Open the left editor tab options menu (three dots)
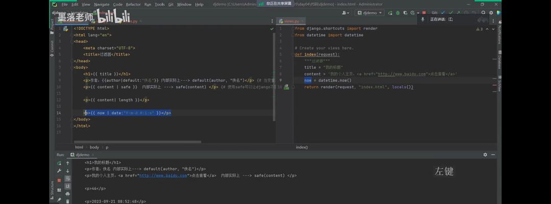The height and width of the screenshot is (204, 551). click(x=272, y=21)
